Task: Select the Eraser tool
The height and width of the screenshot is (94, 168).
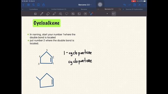Action: [48, 14]
